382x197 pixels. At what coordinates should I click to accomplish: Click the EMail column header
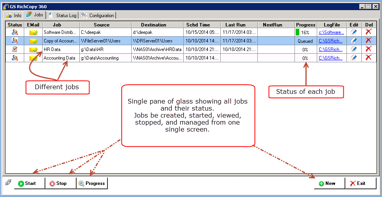point(33,25)
